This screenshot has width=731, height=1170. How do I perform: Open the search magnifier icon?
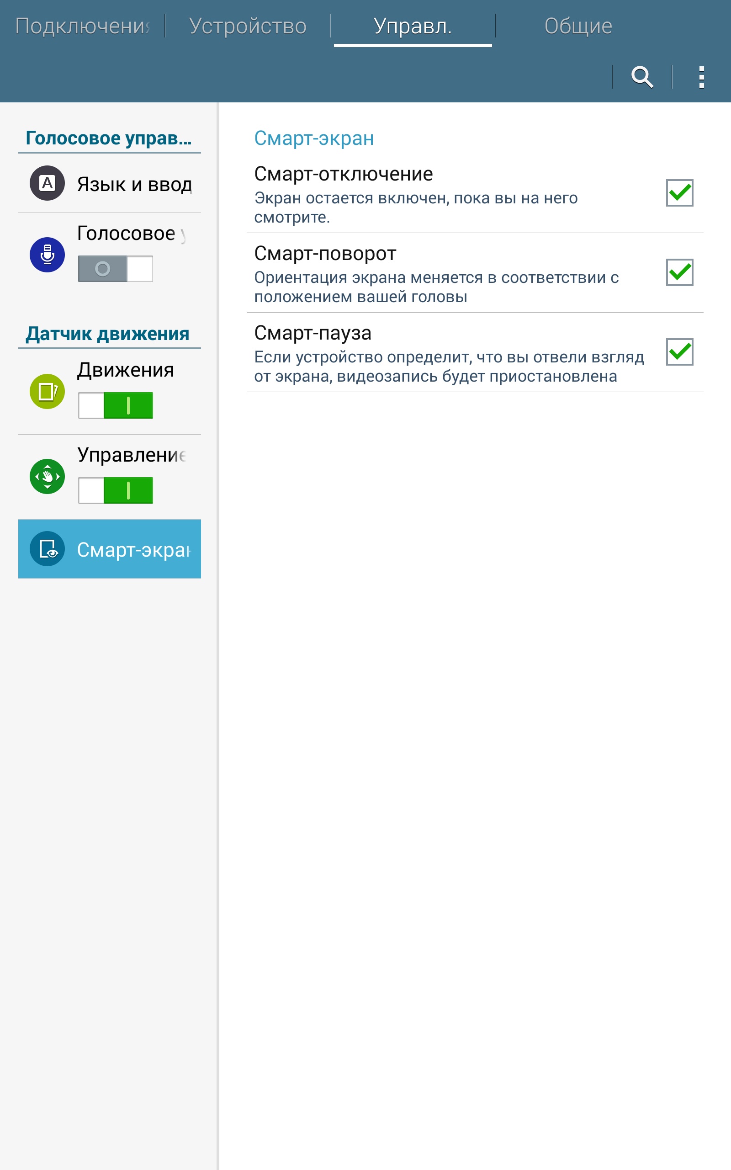click(x=642, y=77)
